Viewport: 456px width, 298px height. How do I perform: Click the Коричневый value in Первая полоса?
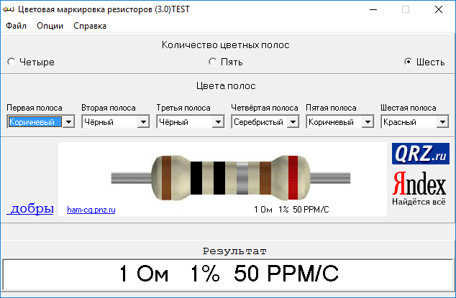coord(35,122)
